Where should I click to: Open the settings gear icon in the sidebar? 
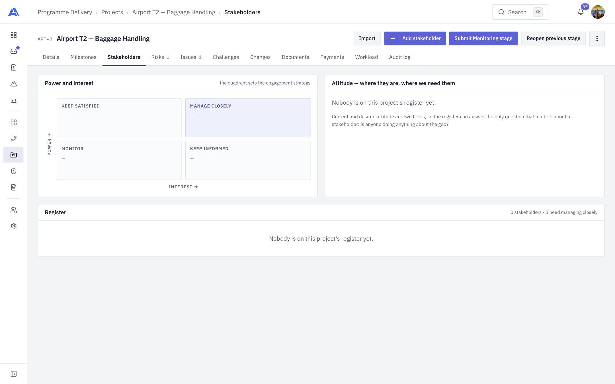pyautogui.click(x=13, y=226)
